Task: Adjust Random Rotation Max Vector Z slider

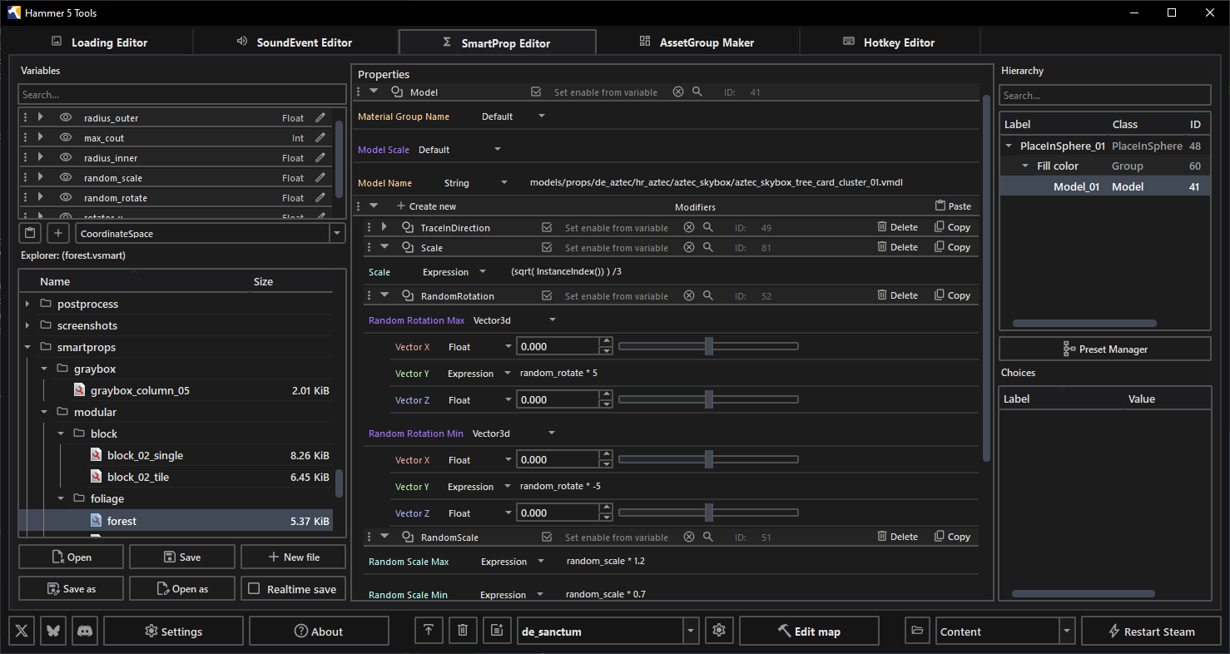Action: (x=709, y=399)
